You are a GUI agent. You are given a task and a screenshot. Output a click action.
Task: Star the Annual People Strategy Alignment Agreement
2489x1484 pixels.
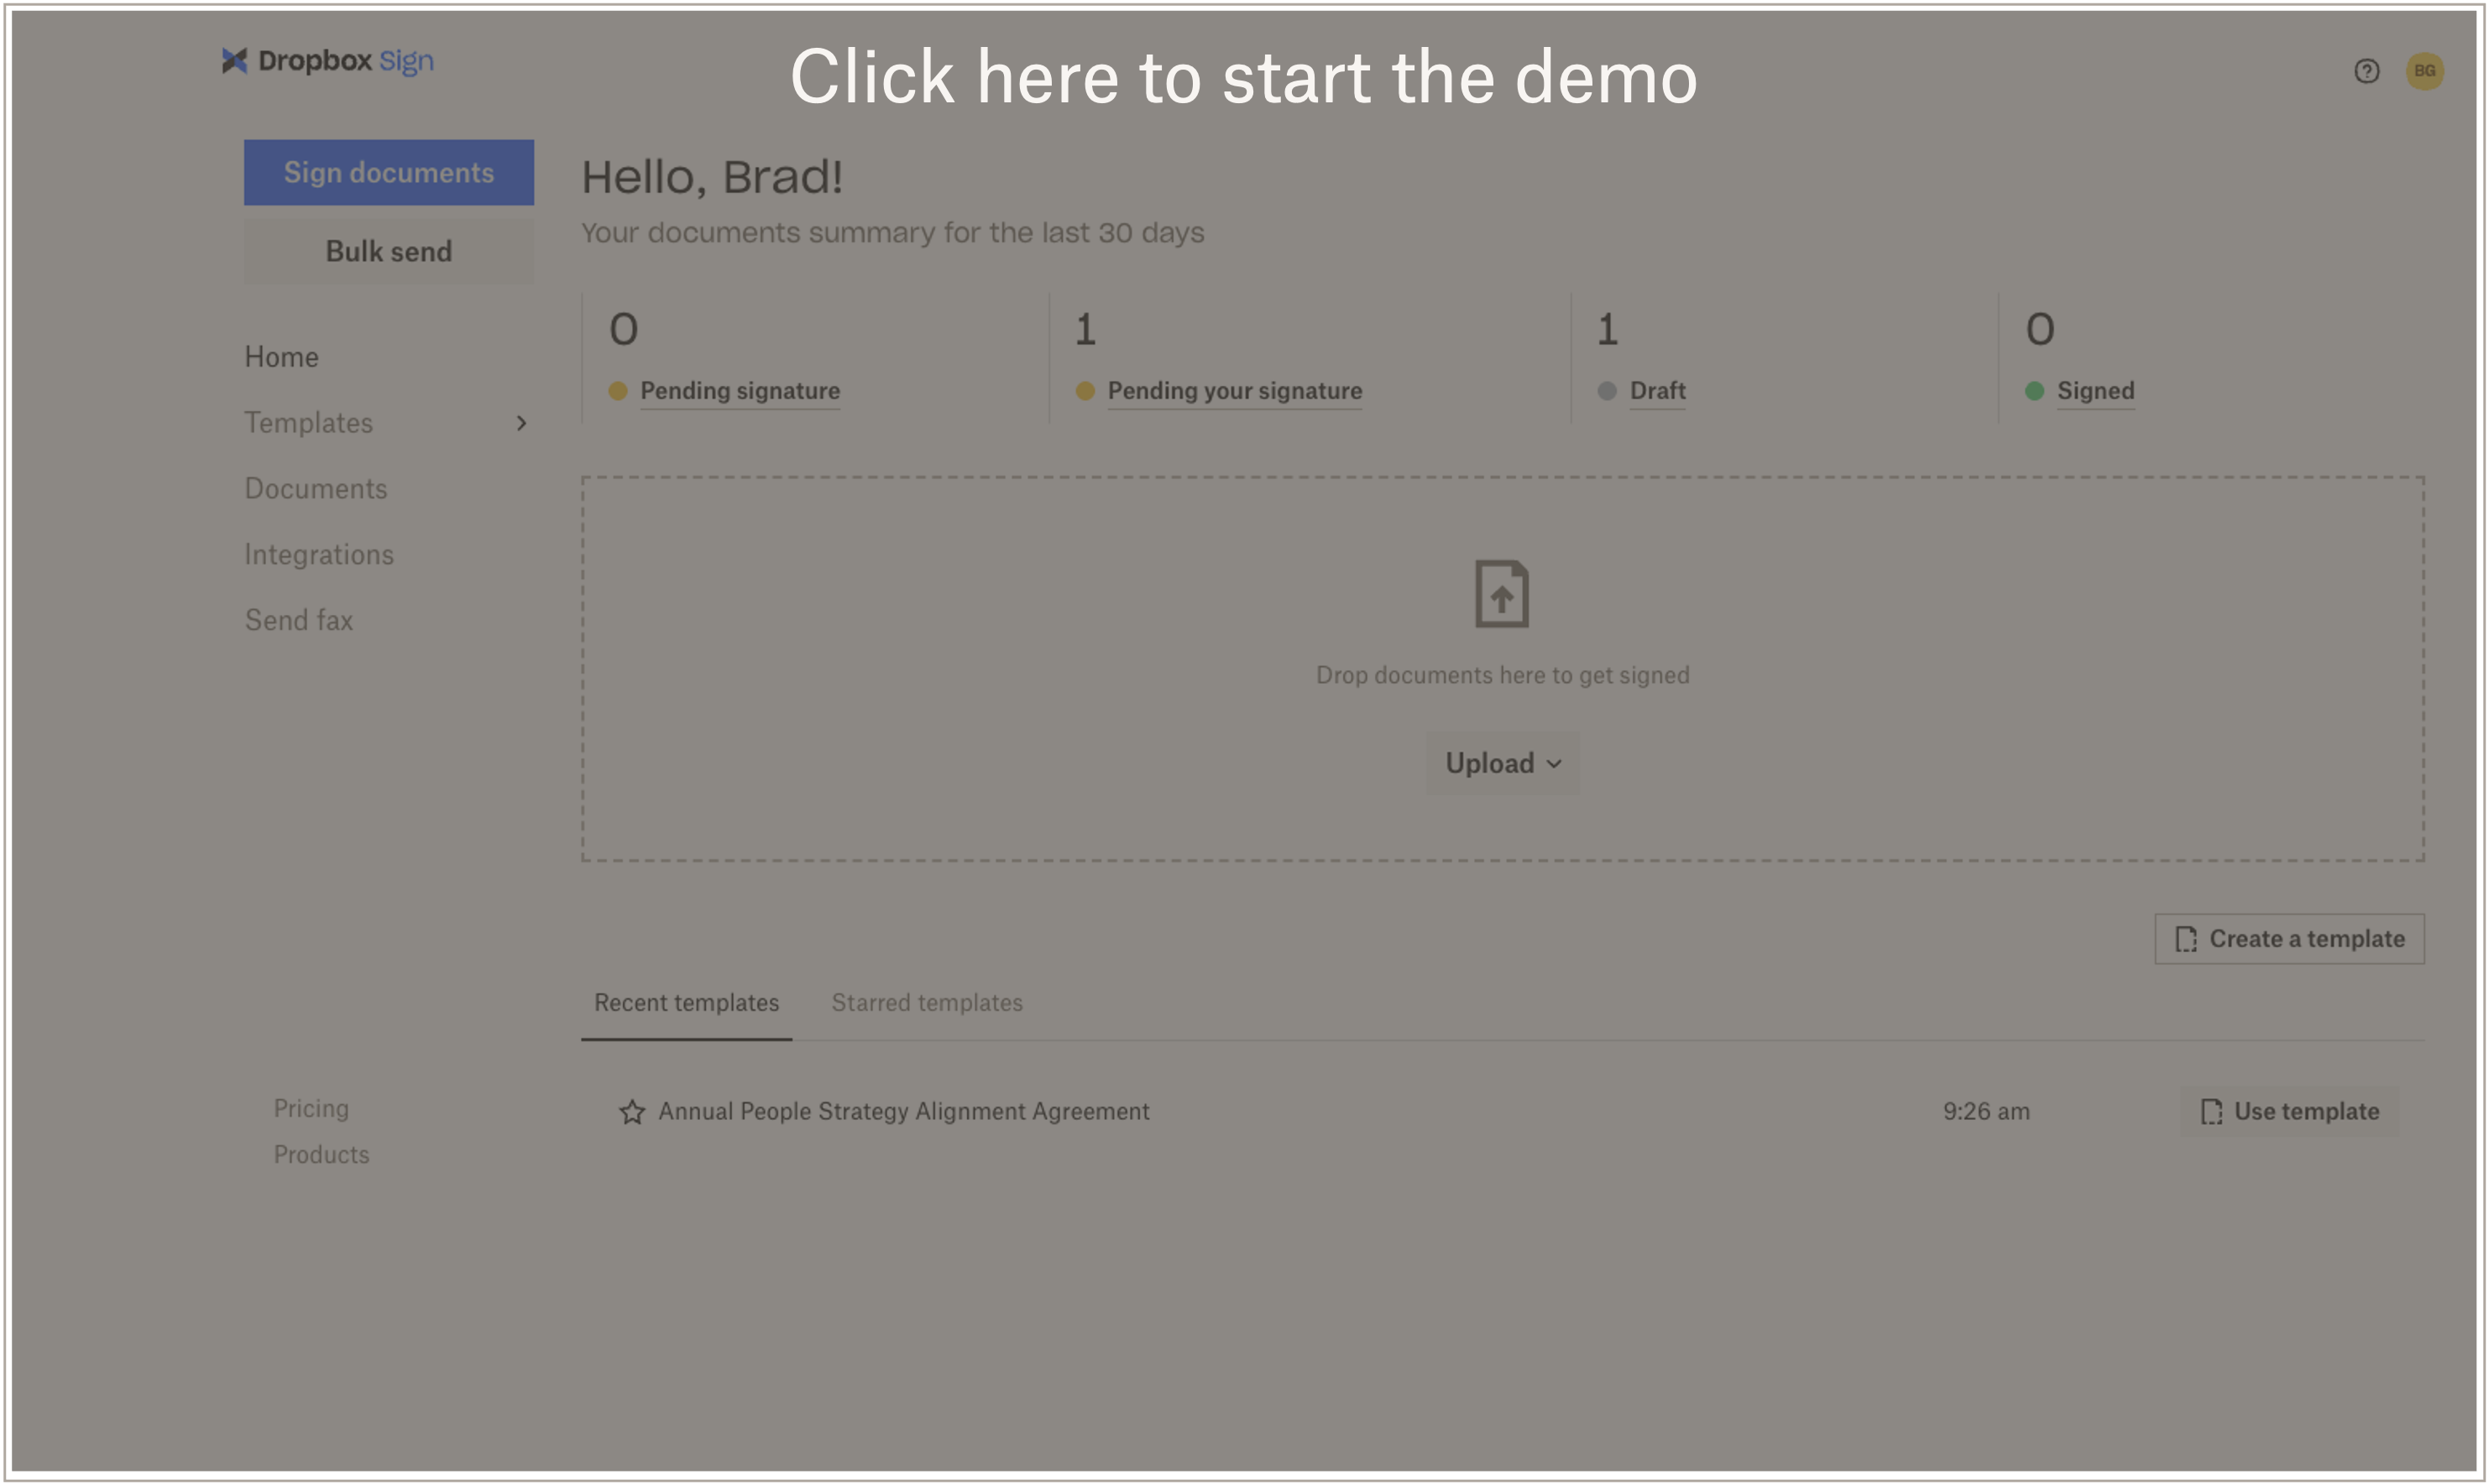click(631, 1111)
